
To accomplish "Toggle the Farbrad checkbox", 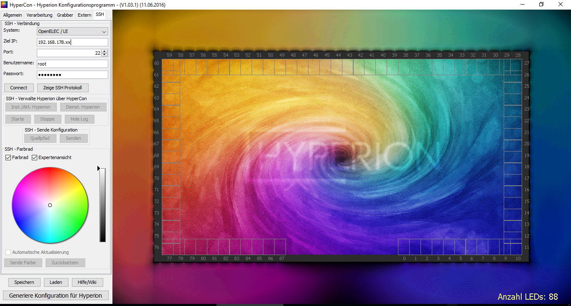I will point(8,157).
